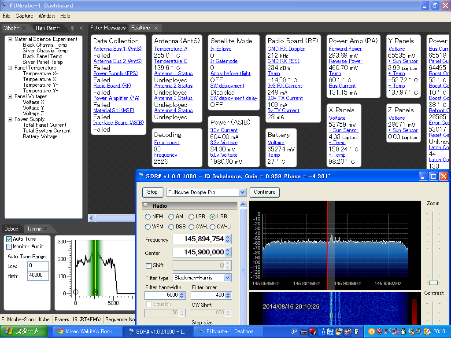Click the Configure button in SDR#
The width and height of the screenshot is (451, 338).
pos(265,192)
